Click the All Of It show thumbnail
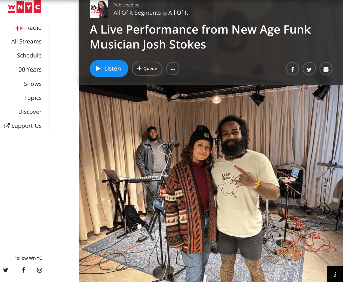This screenshot has width=343, height=283. click(x=99, y=9)
